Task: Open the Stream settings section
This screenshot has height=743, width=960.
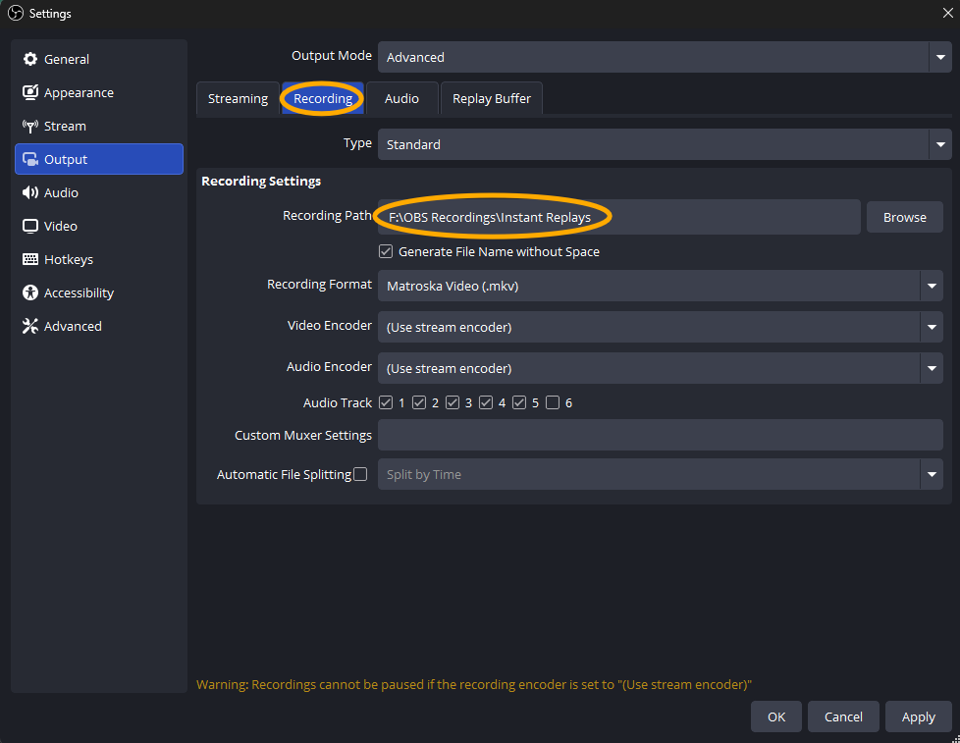Action: click(x=99, y=126)
